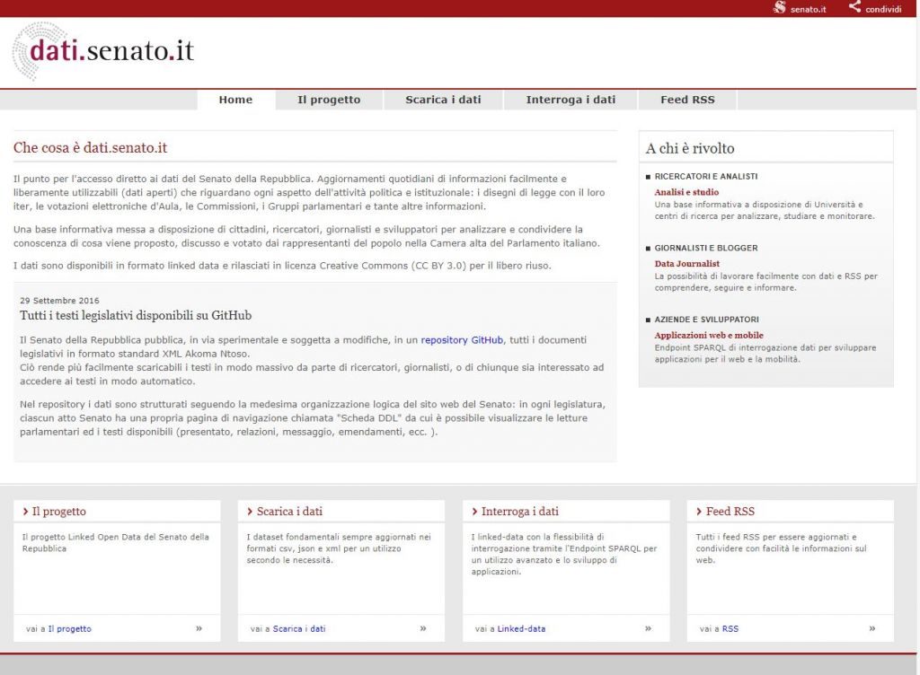Switch to Scarica i dati tab
920x675 pixels.
(x=443, y=100)
